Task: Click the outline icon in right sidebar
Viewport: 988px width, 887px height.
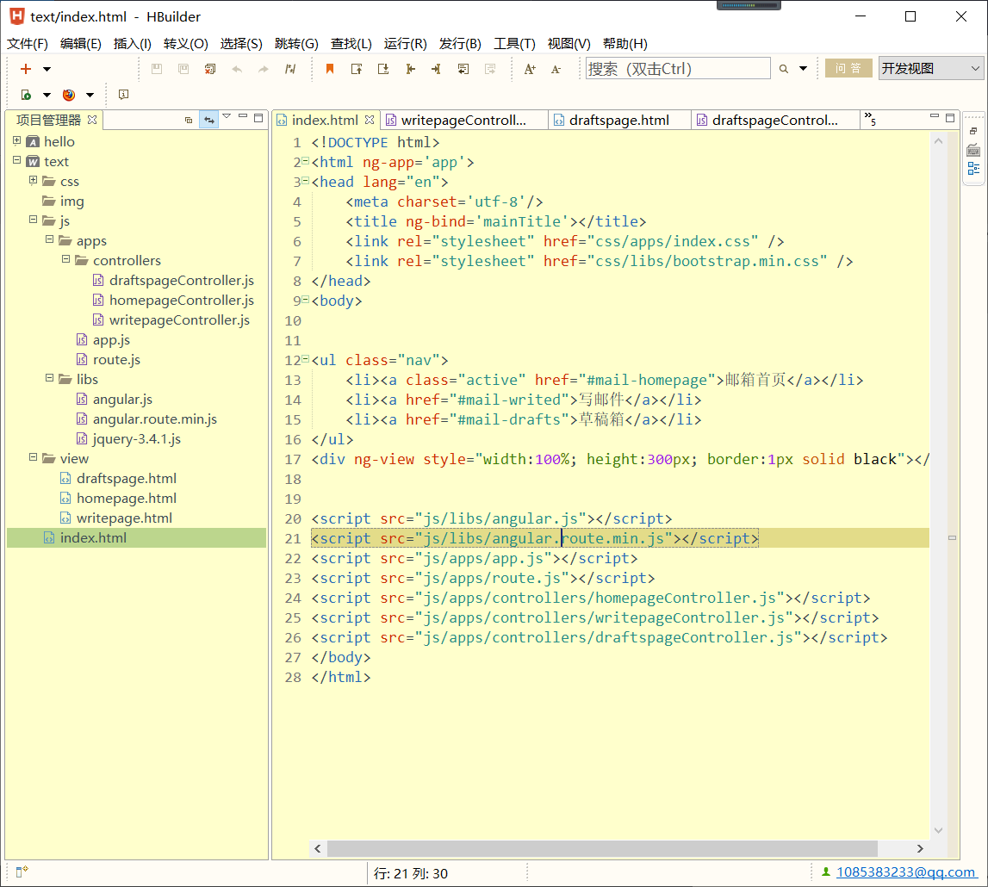Action: coord(973,169)
